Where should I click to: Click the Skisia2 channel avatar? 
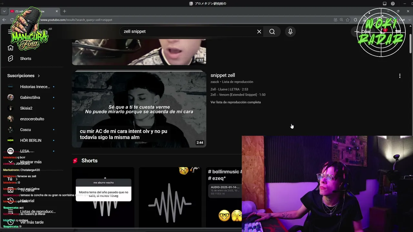[10, 108]
